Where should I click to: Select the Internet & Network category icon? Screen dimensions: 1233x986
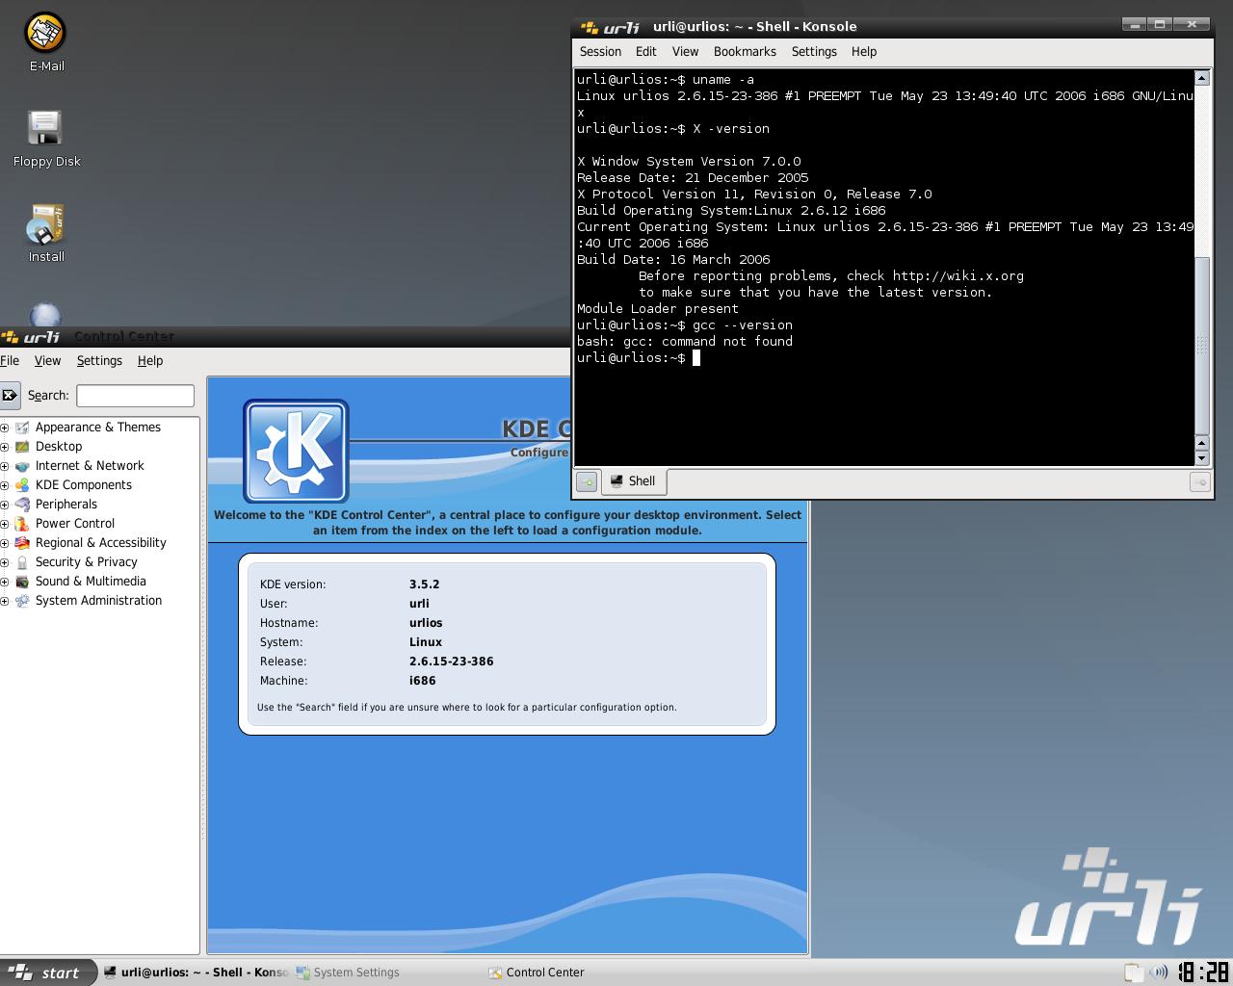coord(22,466)
